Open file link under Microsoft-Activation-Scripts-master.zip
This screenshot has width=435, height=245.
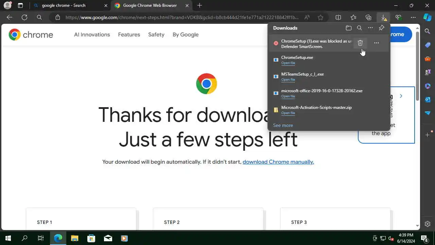pos(288,113)
